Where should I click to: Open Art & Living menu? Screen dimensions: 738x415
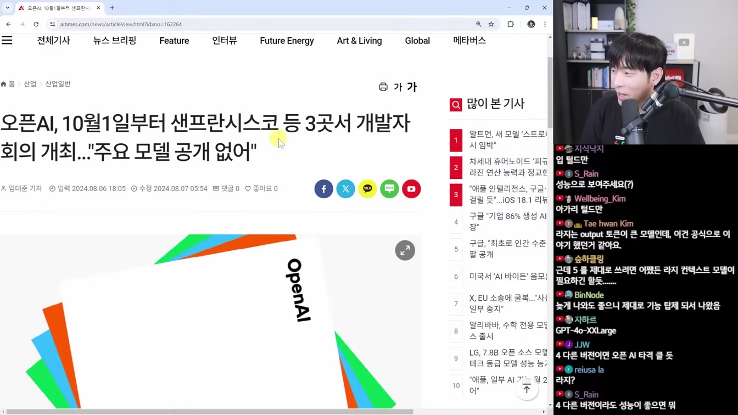click(359, 41)
